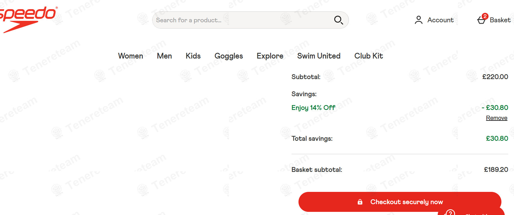Viewport: 514px width, 215px height.
Task: Click the Account text link
Action: coord(440,20)
